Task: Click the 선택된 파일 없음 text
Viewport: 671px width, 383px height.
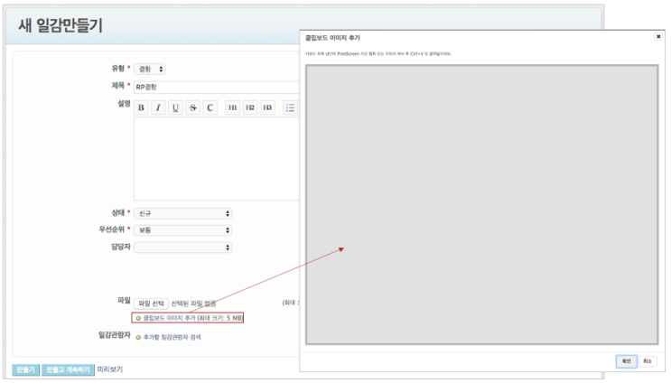Action: 193,304
